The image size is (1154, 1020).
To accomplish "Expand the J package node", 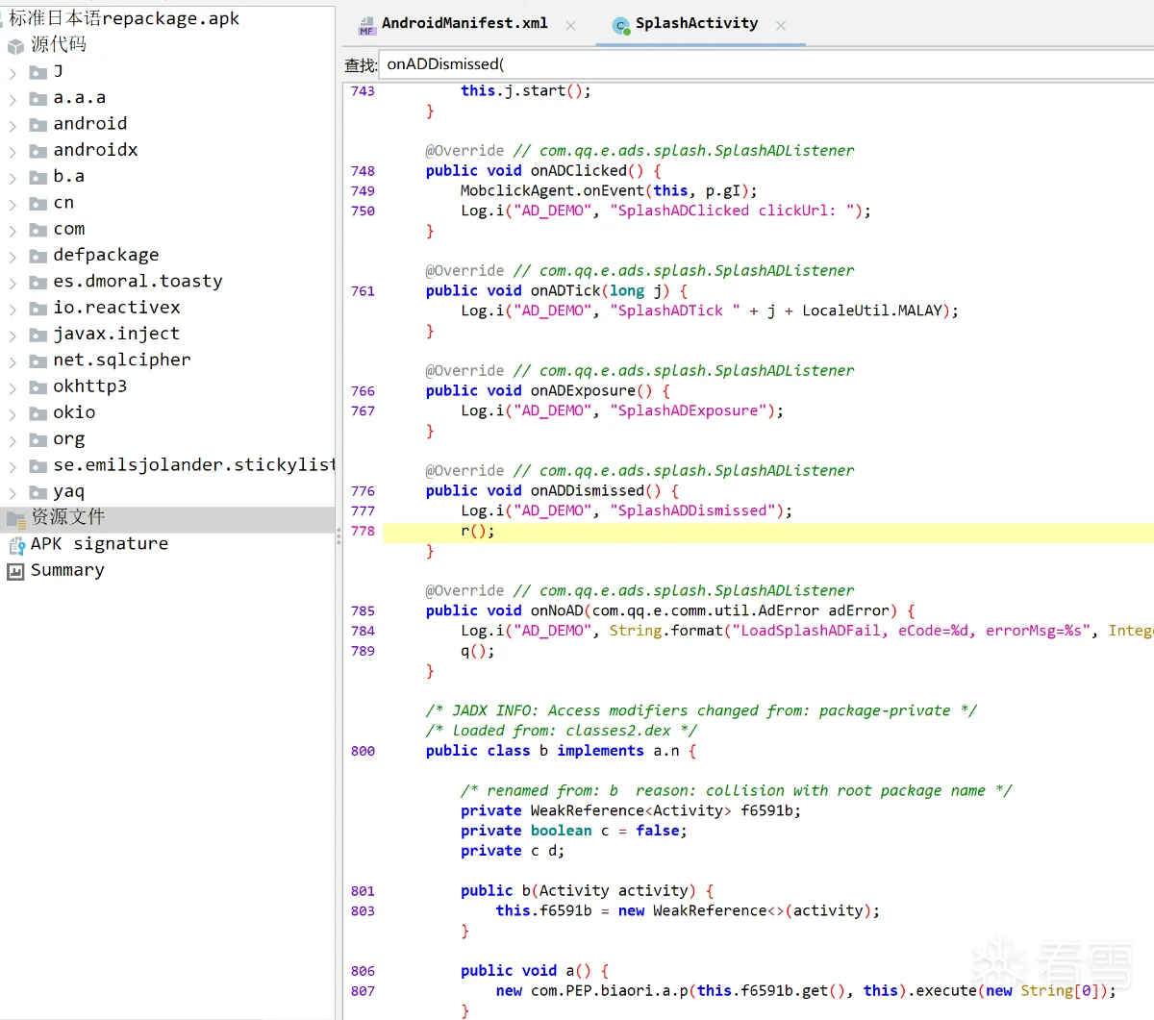I will (x=13, y=73).
